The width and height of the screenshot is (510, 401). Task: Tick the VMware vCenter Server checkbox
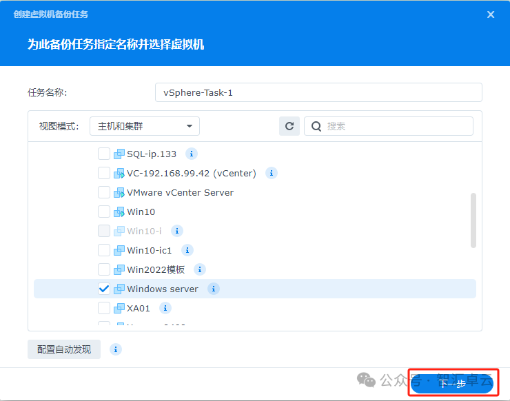coord(104,192)
